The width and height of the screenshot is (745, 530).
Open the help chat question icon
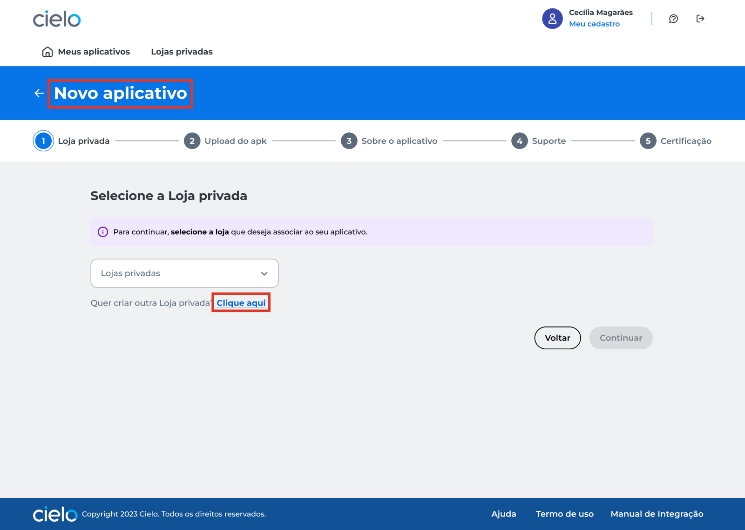coord(673,19)
